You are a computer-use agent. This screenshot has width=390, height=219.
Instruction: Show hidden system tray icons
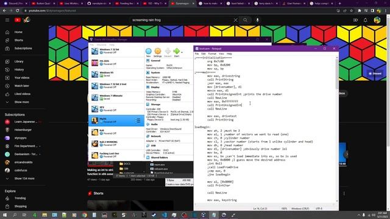tap(359, 215)
